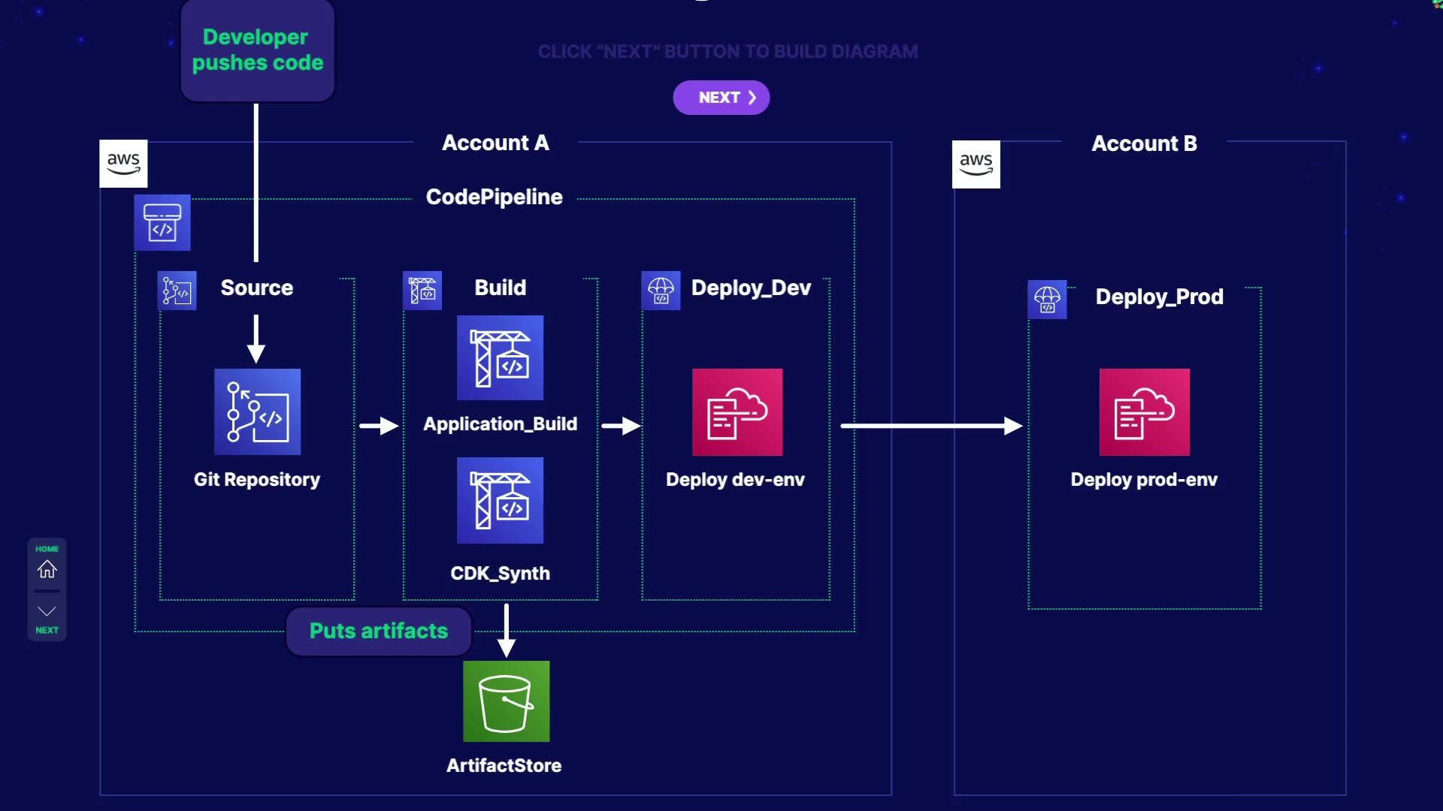Click the sidebar NEXT down chevron
Viewport: 1443px width, 811px height.
coord(47,612)
